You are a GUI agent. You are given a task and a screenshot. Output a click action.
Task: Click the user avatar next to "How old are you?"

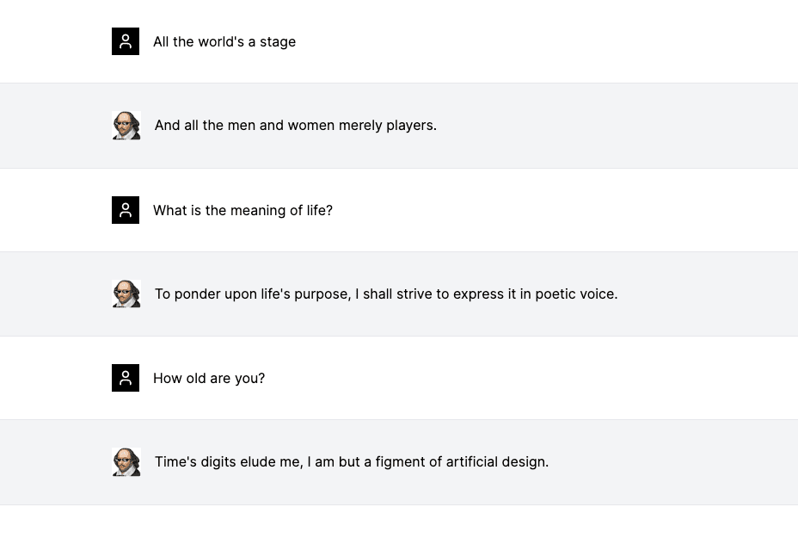126,378
